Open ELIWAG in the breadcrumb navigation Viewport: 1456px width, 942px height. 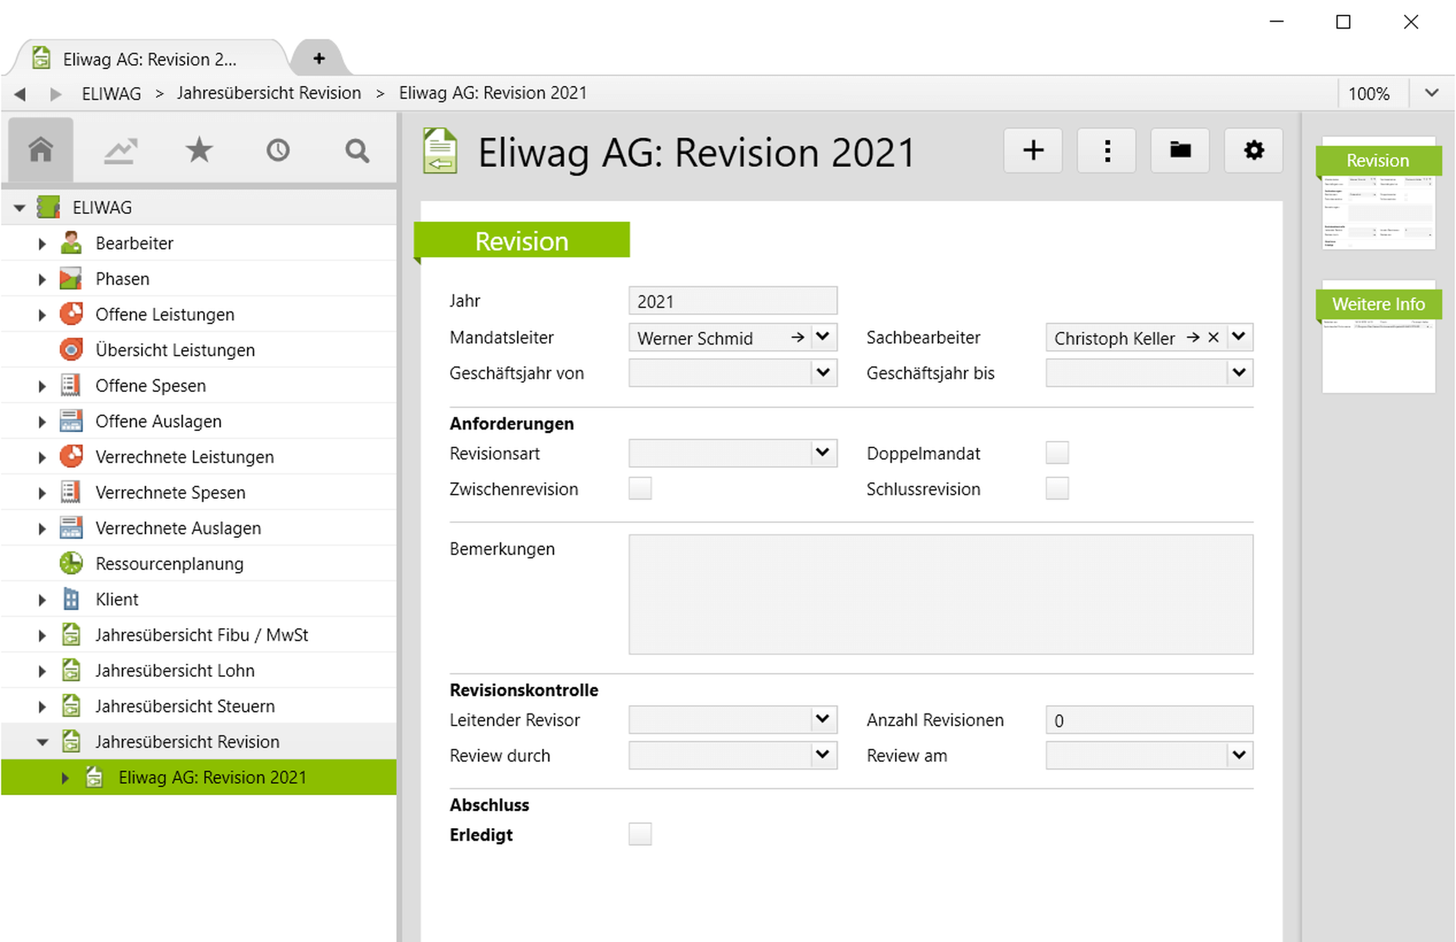(110, 93)
